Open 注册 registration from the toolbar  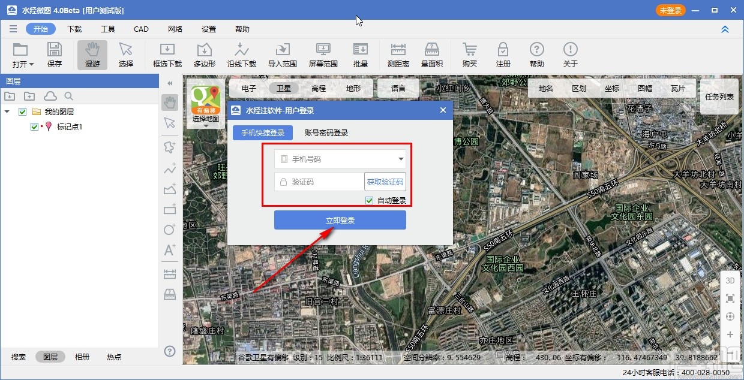(503, 55)
